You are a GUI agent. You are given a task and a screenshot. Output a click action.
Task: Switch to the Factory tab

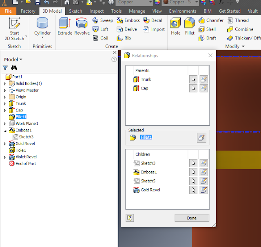pos(28,11)
